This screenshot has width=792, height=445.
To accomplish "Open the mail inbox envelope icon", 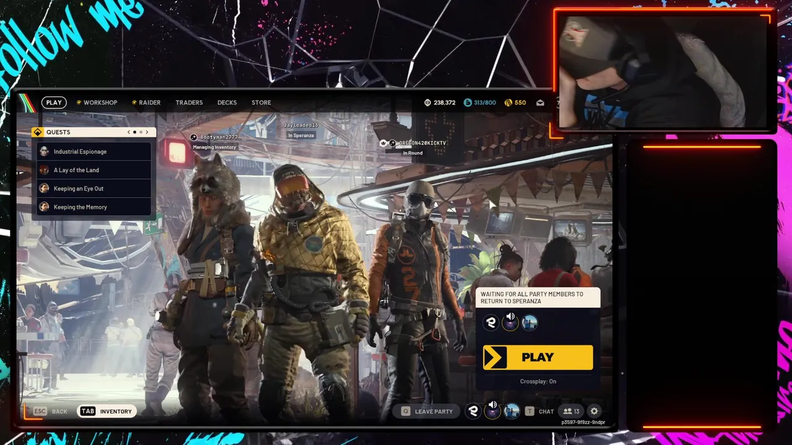I will coord(540,103).
